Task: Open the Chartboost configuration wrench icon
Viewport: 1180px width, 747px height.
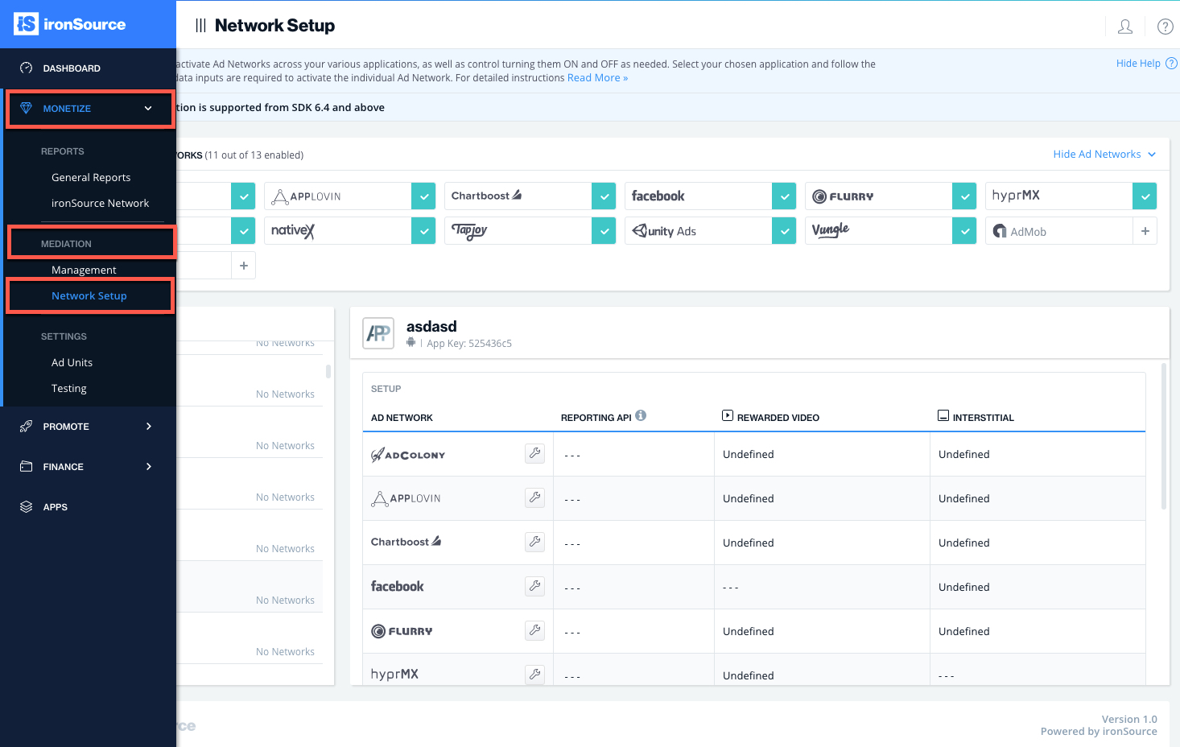Action: point(534,542)
